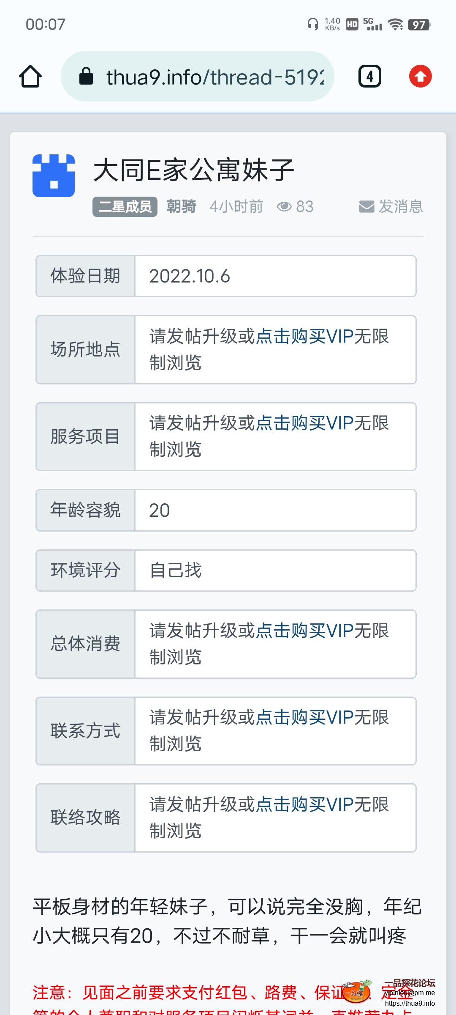This screenshot has height=1015, width=456.
Task: Tap the red up-arrow toolbar icon
Action: point(420,77)
